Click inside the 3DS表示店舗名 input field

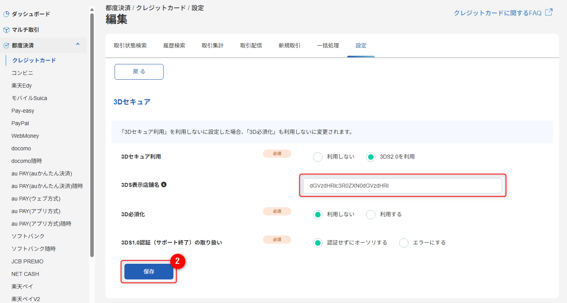(402, 185)
